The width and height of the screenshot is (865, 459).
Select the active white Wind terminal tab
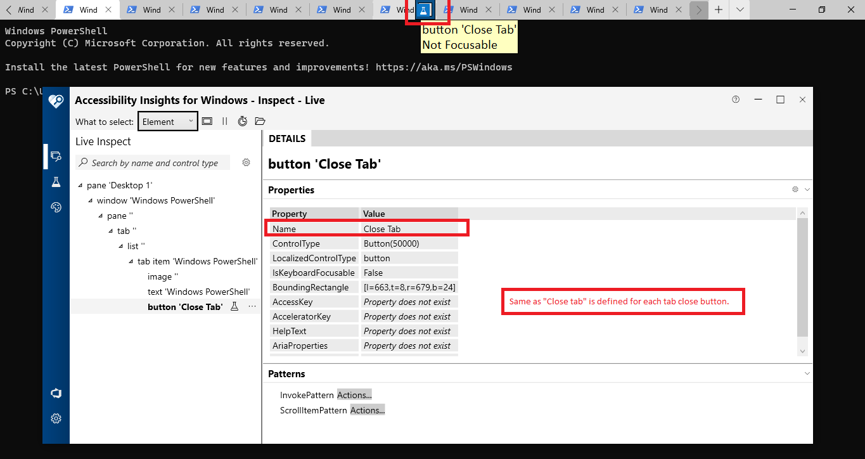pos(87,10)
